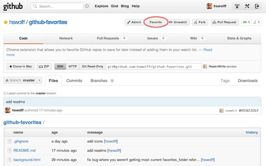Image resolution: width=266 pixels, height=166 pixels.
Task: Click the smiley repo icon
Action: click(x=5, y=22)
